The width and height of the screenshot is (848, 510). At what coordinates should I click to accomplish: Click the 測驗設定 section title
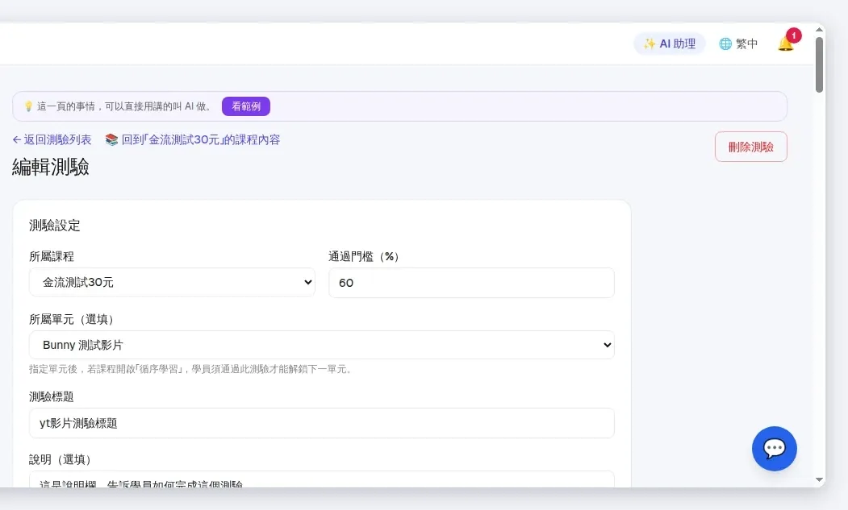(55, 226)
